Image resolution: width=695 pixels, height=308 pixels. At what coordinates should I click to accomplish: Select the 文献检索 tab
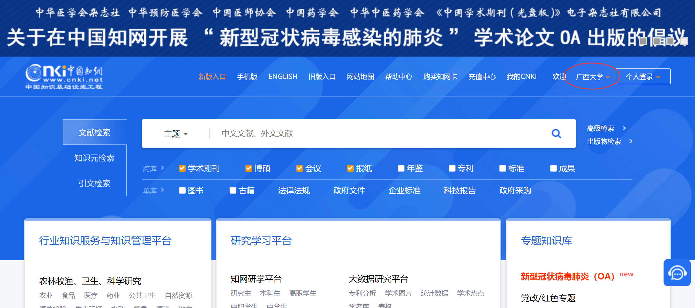click(x=94, y=132)
